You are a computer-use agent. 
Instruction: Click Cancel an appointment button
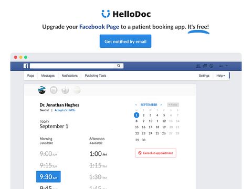(155, 153)
